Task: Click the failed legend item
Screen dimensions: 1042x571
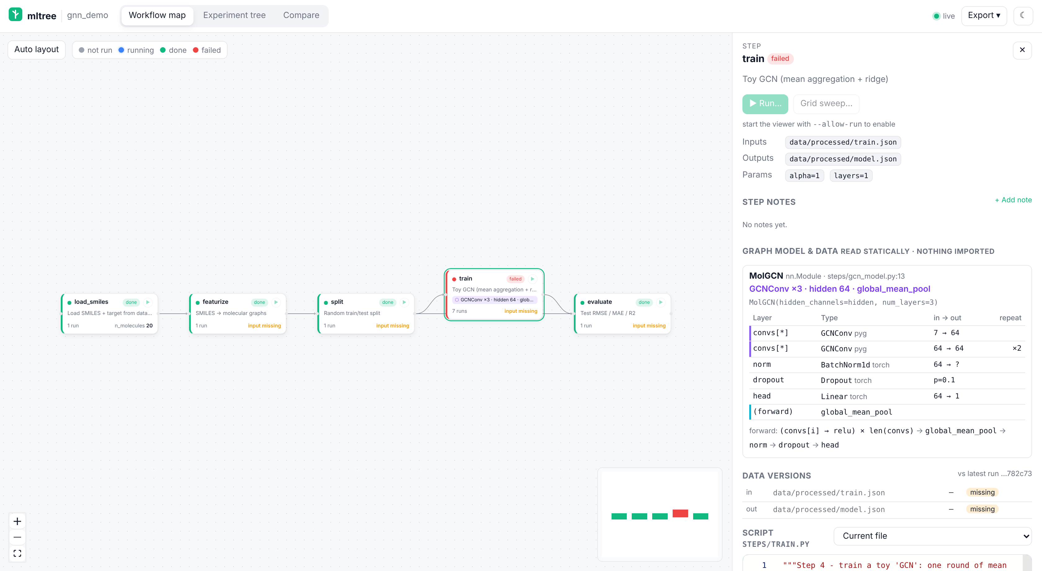Action: click(x=207, y=50)
